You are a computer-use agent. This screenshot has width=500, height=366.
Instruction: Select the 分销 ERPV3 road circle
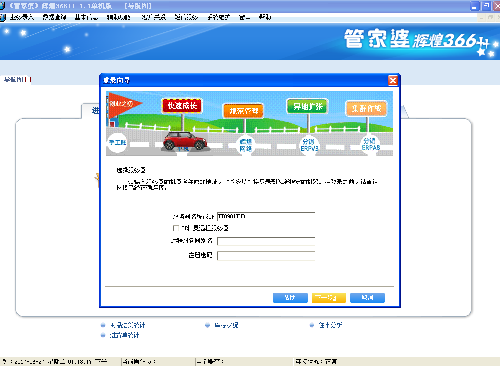(310, 145)
